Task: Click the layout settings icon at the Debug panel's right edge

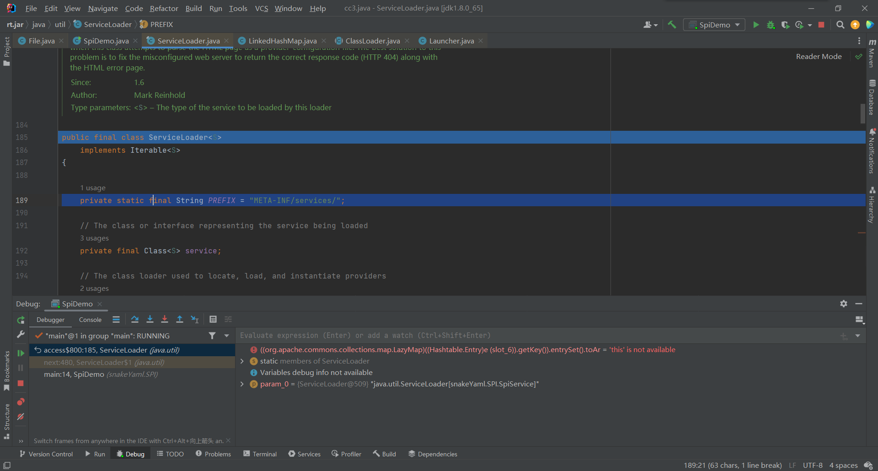Action: coord(860,319)
